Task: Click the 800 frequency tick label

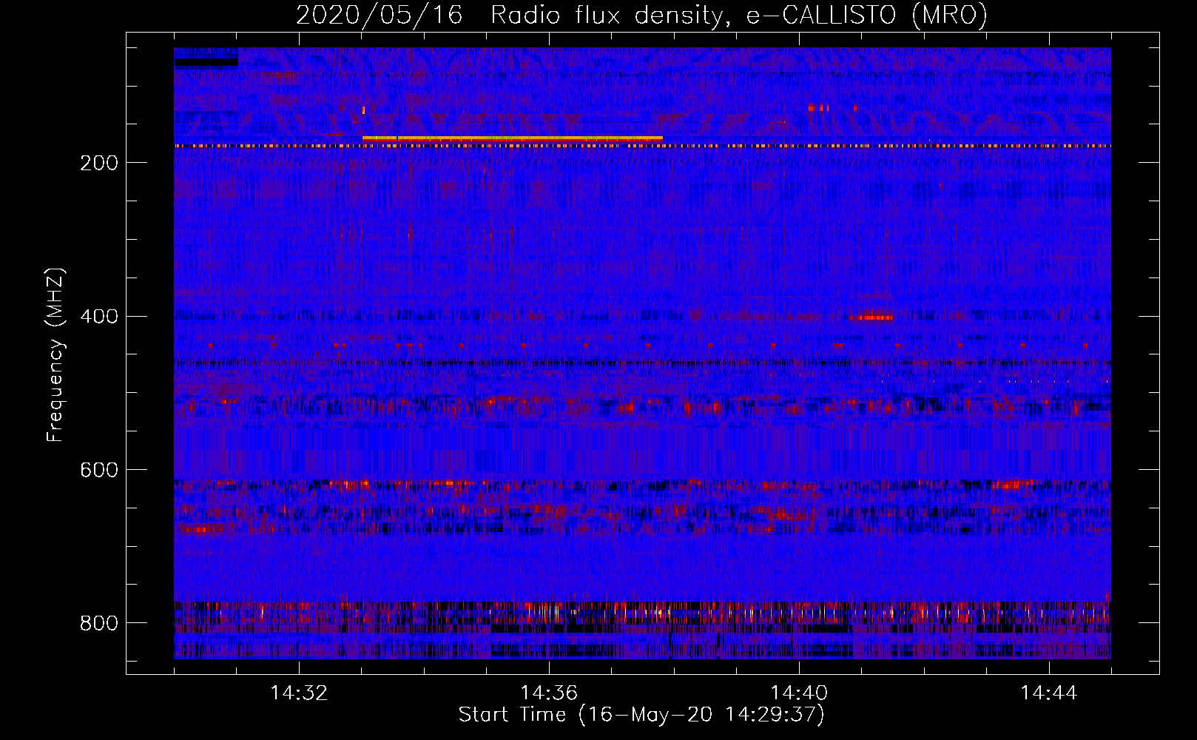Action: click(x=99, y=623)
